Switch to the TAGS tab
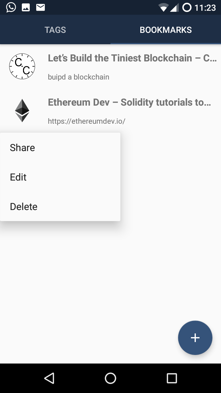The height and width of the screenshot is (393, 221). [x=55, y=30]
